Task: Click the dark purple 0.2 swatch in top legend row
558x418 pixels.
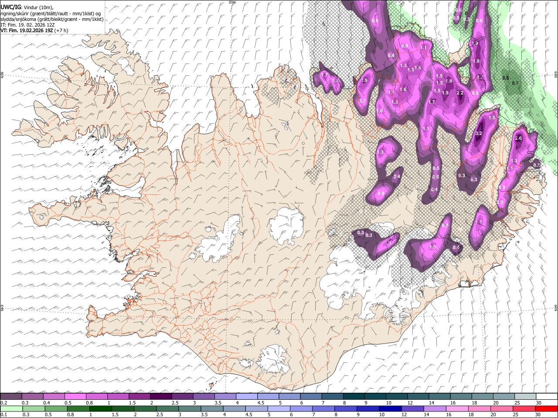Action: 11,396
